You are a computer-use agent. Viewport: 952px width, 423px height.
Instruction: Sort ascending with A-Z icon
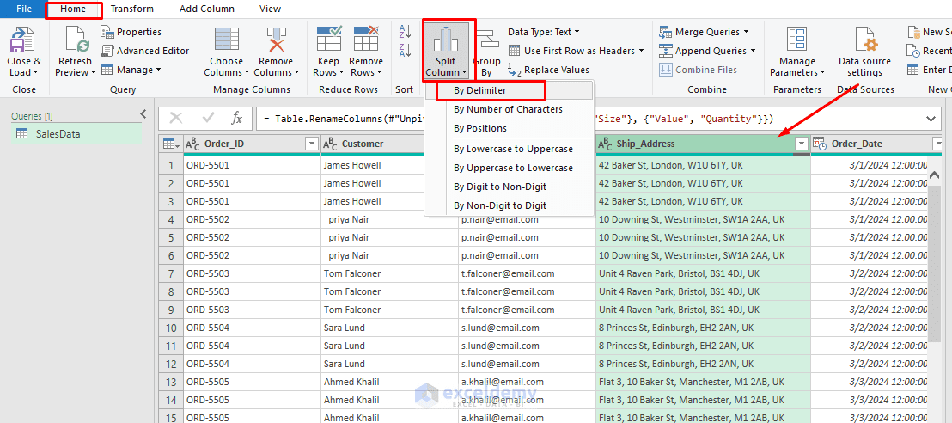tap(405, 31)
